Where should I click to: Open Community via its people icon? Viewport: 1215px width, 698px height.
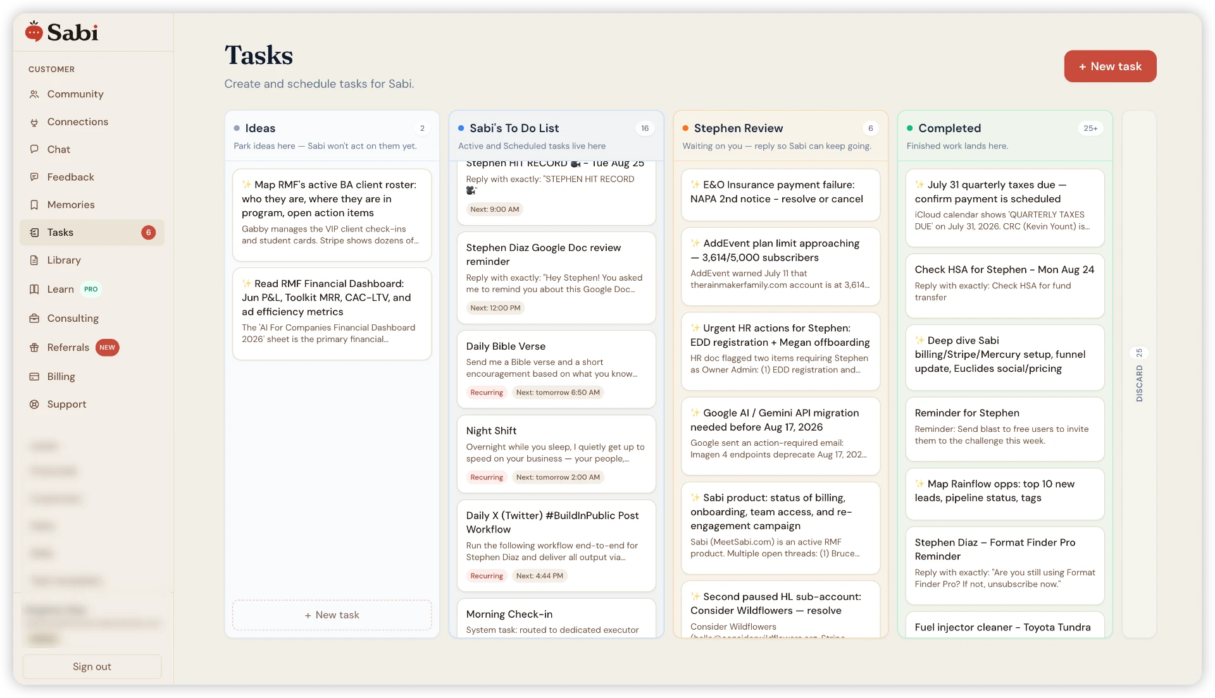(34, 94)
